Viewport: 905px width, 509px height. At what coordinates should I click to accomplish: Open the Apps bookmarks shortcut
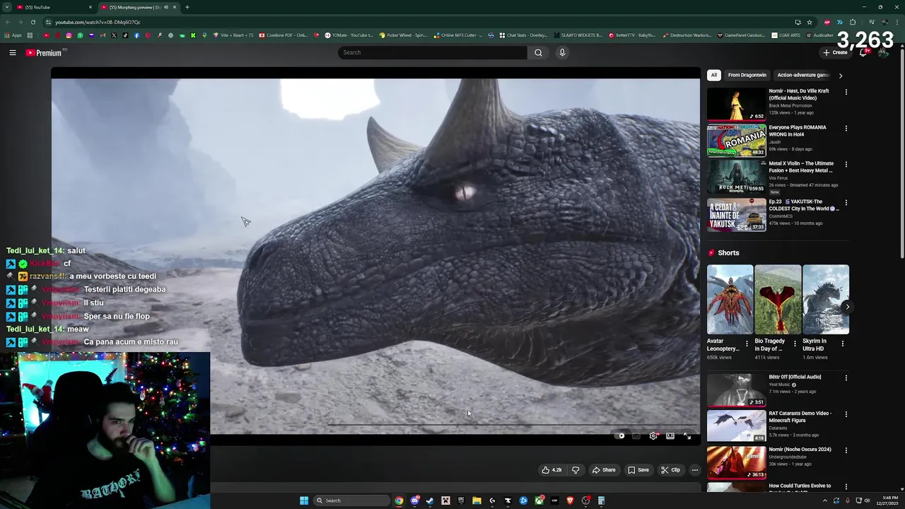(x=13, y=35)
